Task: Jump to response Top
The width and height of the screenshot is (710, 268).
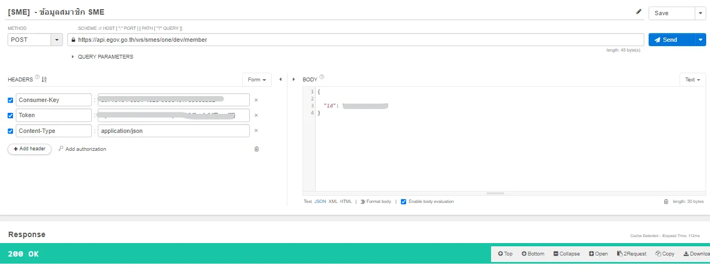Action: (505, 253)
